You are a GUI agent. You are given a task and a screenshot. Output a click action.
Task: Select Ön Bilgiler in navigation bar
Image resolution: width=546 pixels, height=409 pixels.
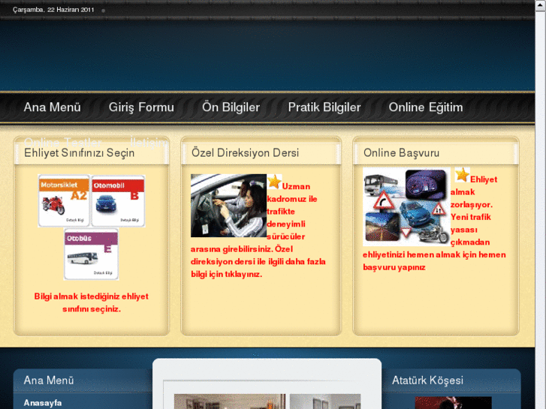pyautogui.click(x=231, y=107)
